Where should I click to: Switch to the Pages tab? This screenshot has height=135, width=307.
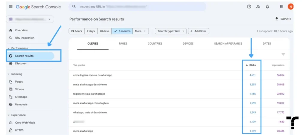(123, 44)
